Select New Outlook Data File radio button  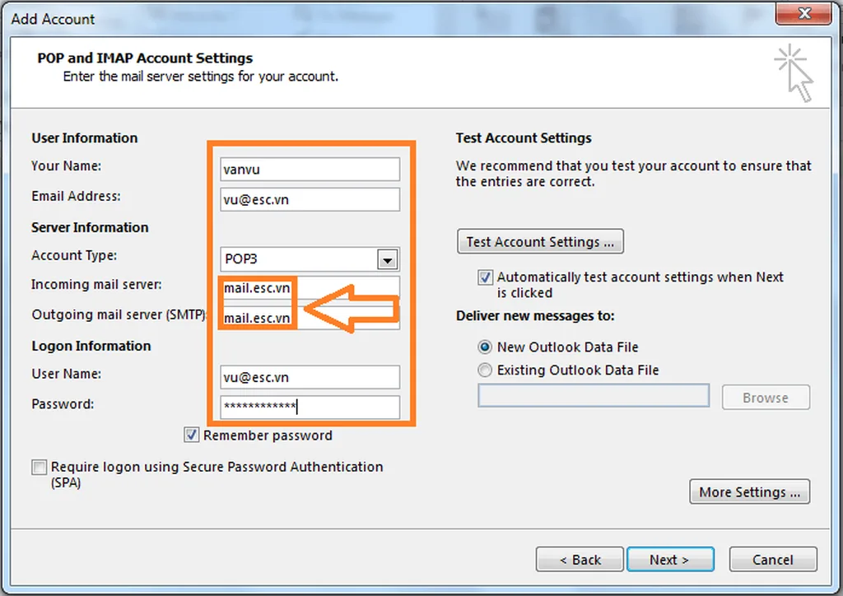click(x=485, y=347)
